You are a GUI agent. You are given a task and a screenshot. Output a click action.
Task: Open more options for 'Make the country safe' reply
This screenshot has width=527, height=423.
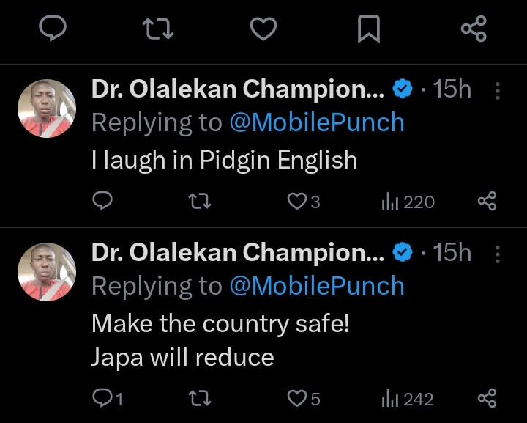pyautogui.click(x=498, y=254)
